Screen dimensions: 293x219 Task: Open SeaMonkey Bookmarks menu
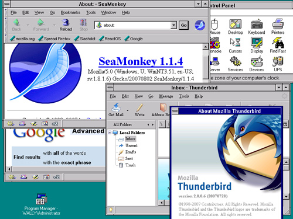coord(70,13)
